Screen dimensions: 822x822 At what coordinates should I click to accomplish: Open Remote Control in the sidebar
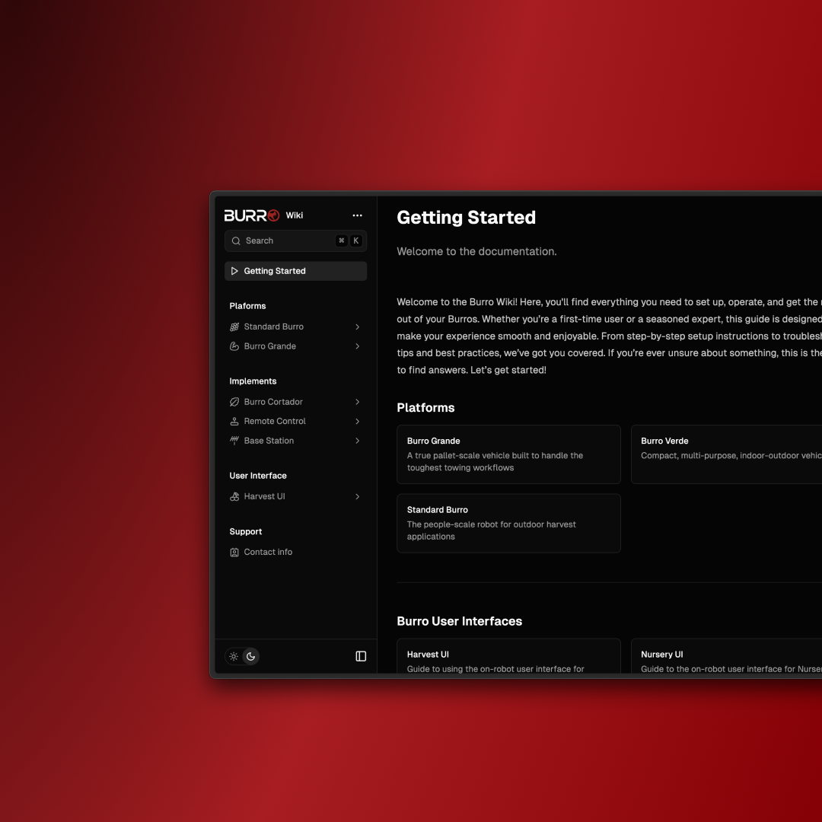(295, 421)
